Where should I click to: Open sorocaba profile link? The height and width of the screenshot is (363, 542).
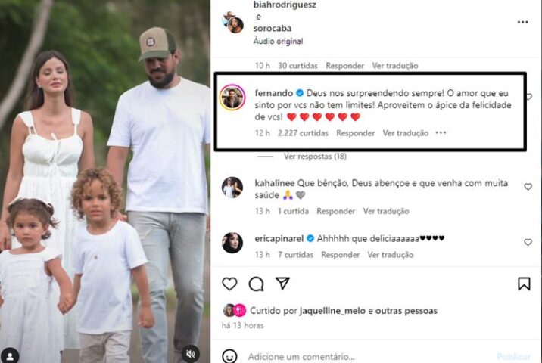[273, 28]
